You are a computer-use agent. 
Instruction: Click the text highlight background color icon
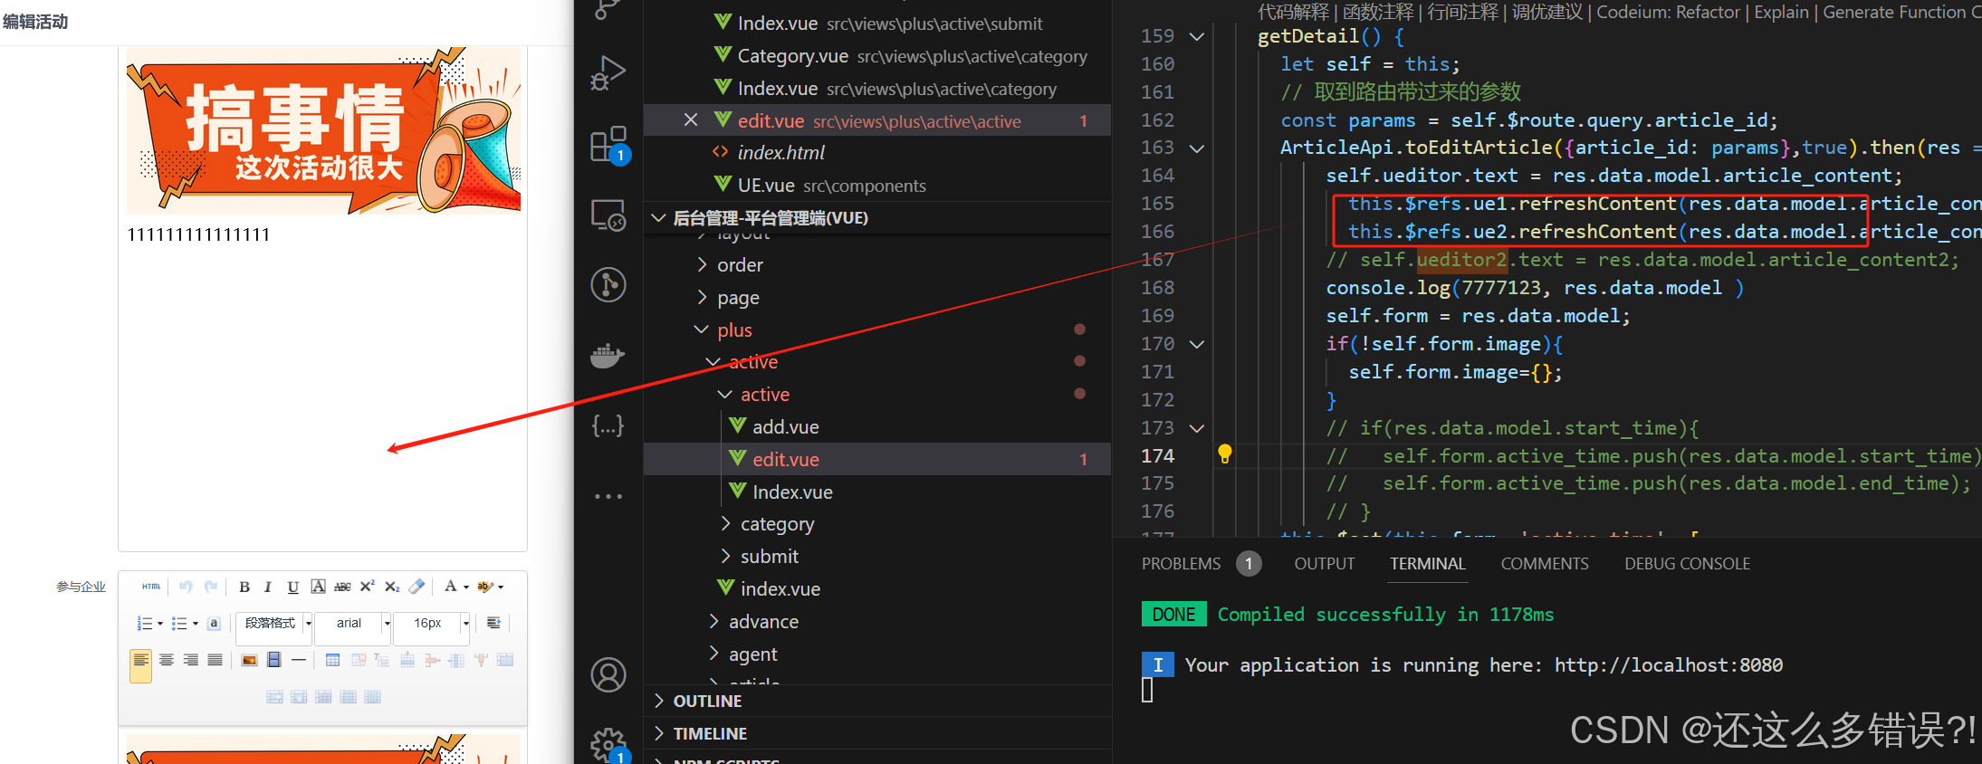pyautogui.click(x=484, y=587)
